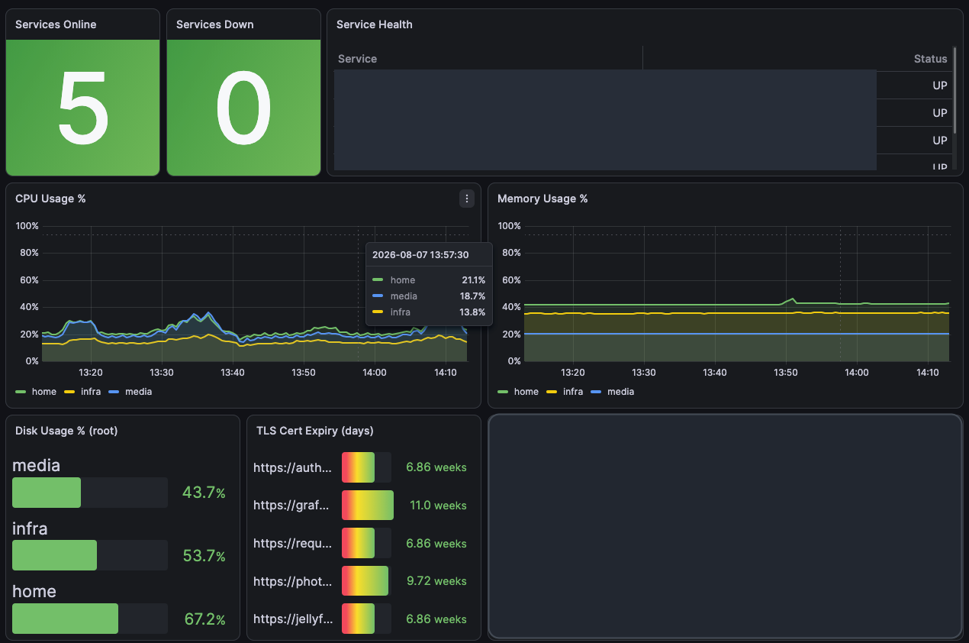The width and height of the screenshot is (969, 643).
Task: Click the Service Health panel title
Action: pyautogui.click(x=375, y=24)
